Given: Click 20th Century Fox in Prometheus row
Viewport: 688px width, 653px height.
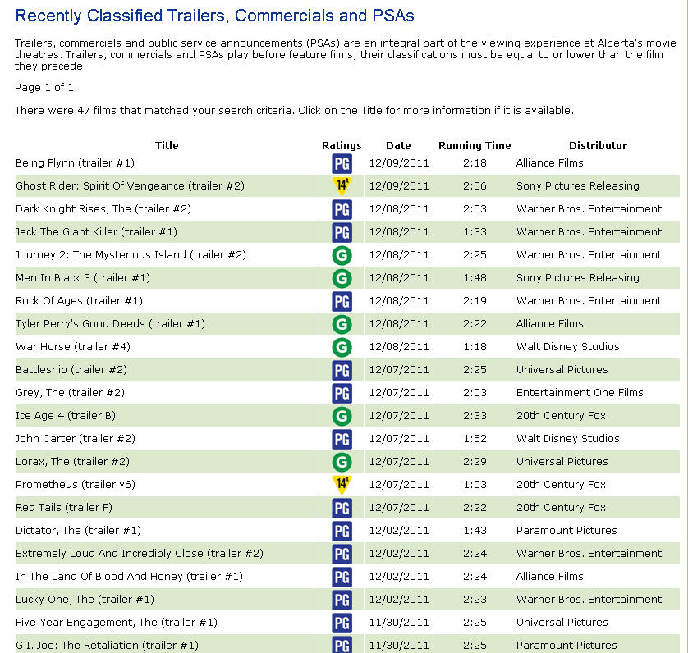Looking at the screenshot, I should click(561, 484).
